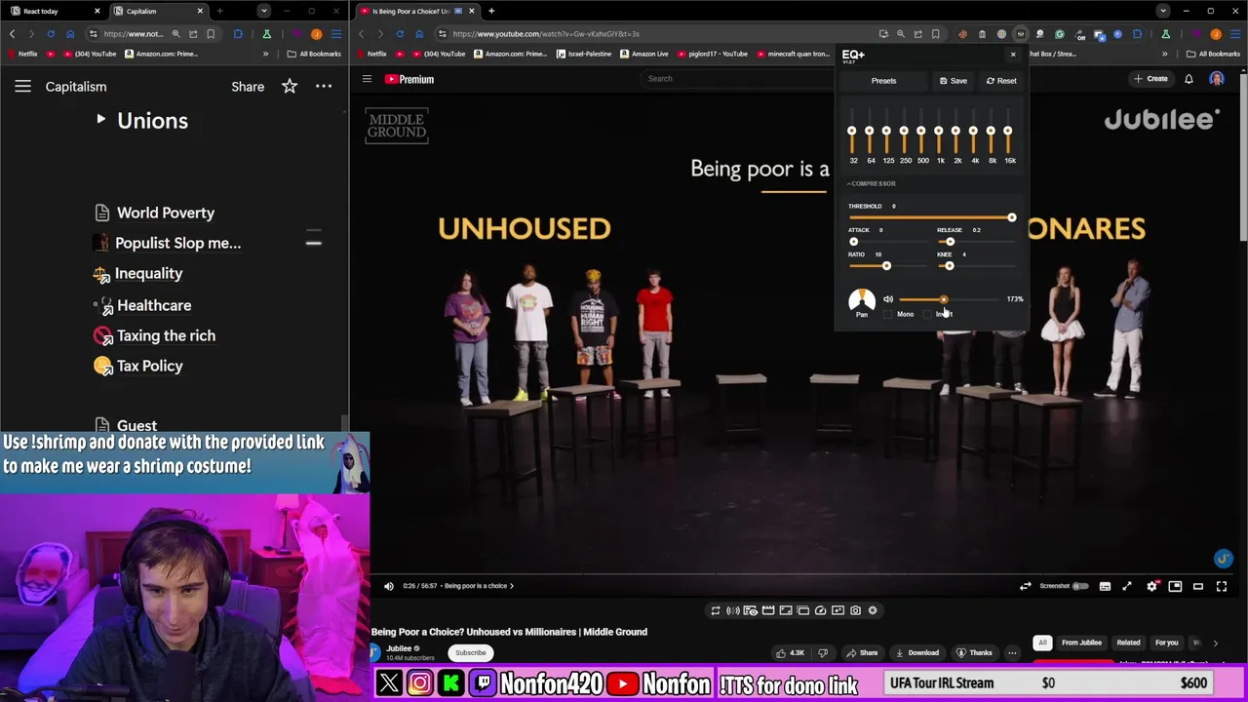This screenshot has height=702, width=1248.
Task: Select the Is Being Poor a Choice tab
Action: (414, 11)
